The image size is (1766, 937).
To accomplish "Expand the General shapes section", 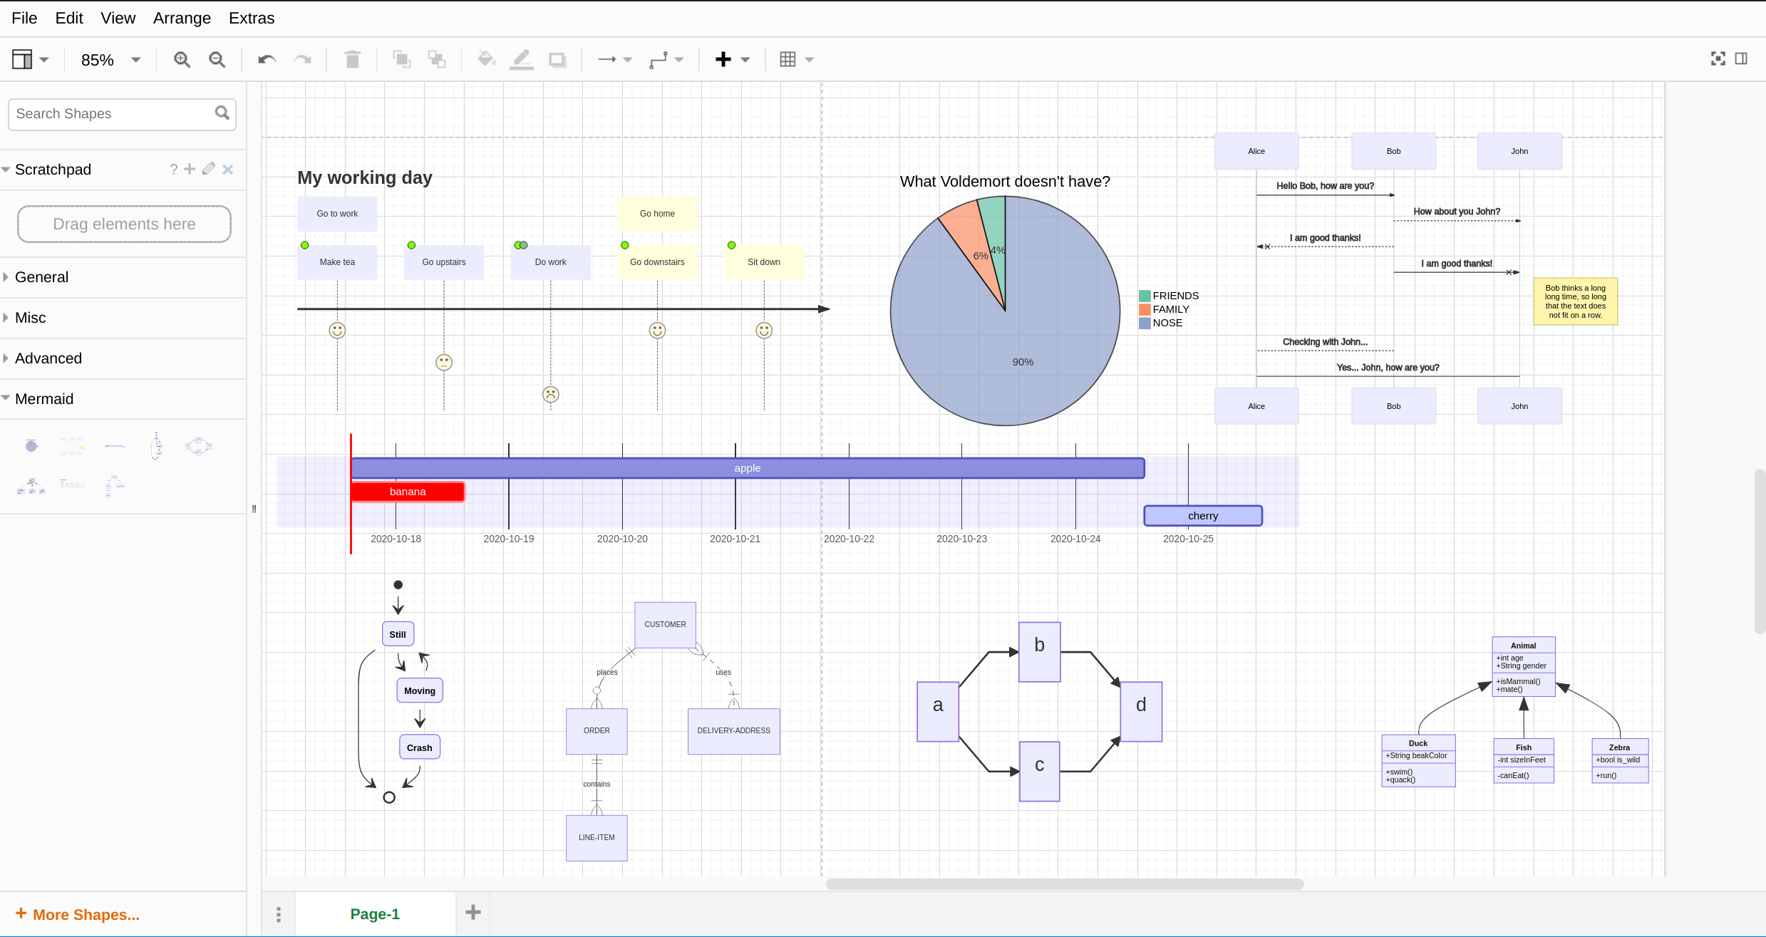I will [x=41, y=277].
